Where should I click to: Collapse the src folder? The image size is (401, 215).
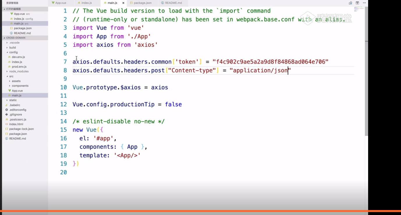click(25, 76)
